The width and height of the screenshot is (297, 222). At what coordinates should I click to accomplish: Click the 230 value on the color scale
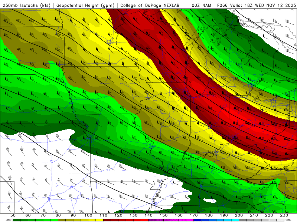coord(284,215)
